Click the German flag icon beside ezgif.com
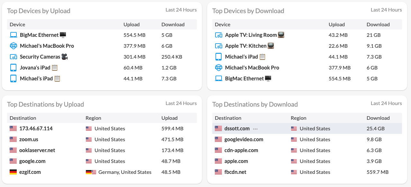 tap(13, 172)
